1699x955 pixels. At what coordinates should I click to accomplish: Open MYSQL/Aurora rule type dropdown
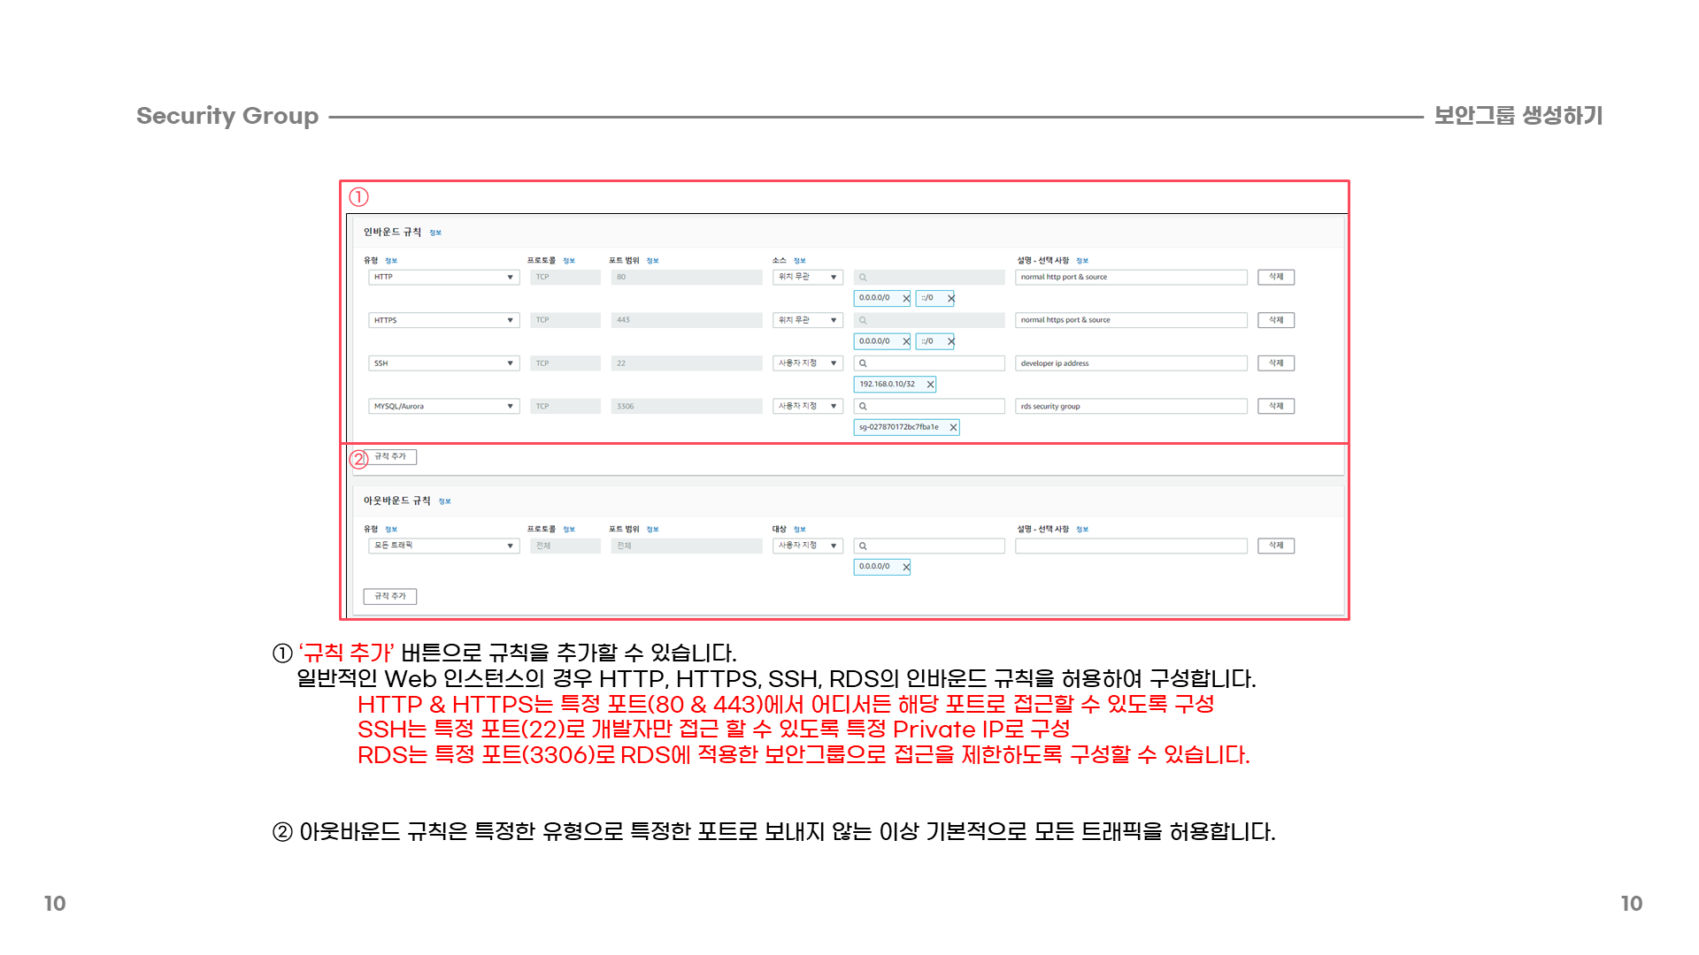pyautogui.click(x=443, y=407)
